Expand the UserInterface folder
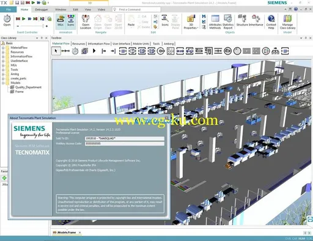This screenshot has height=241, width=313. pos(3,61)
